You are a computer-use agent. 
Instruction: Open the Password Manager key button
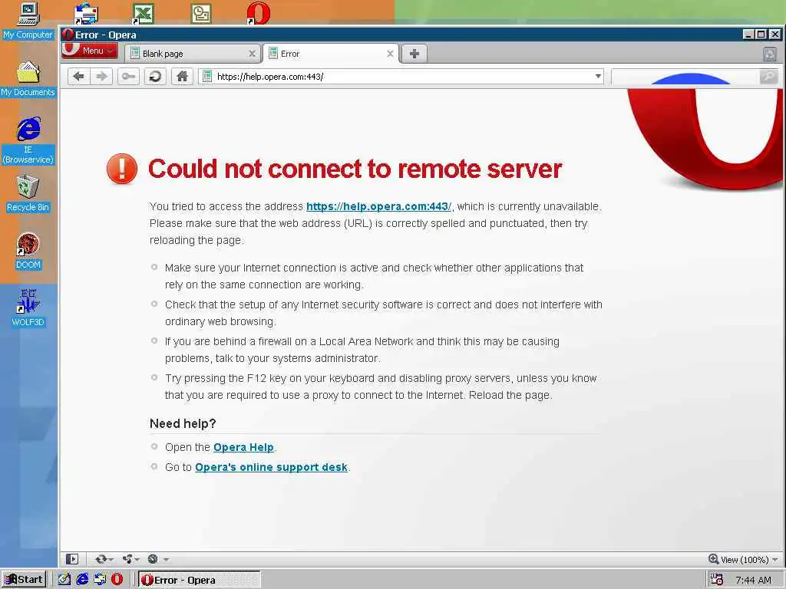pos(128,77)
